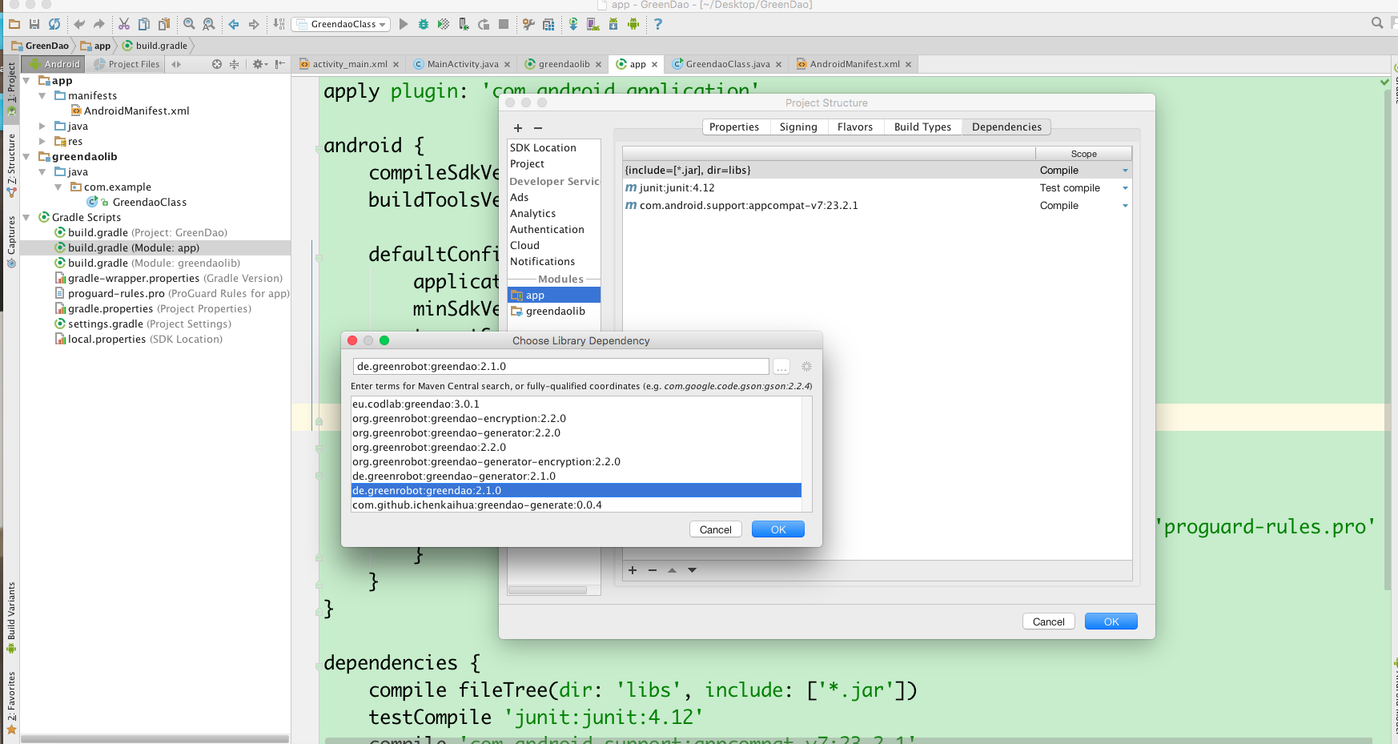Click the Attach Debugger to Process icon

tap(464, 24)
